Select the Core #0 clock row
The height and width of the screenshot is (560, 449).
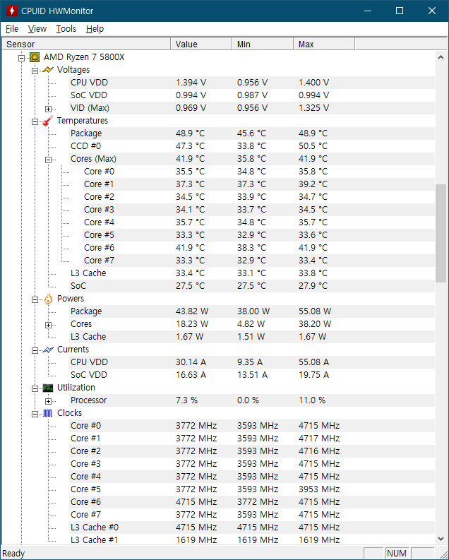[252, 426]
